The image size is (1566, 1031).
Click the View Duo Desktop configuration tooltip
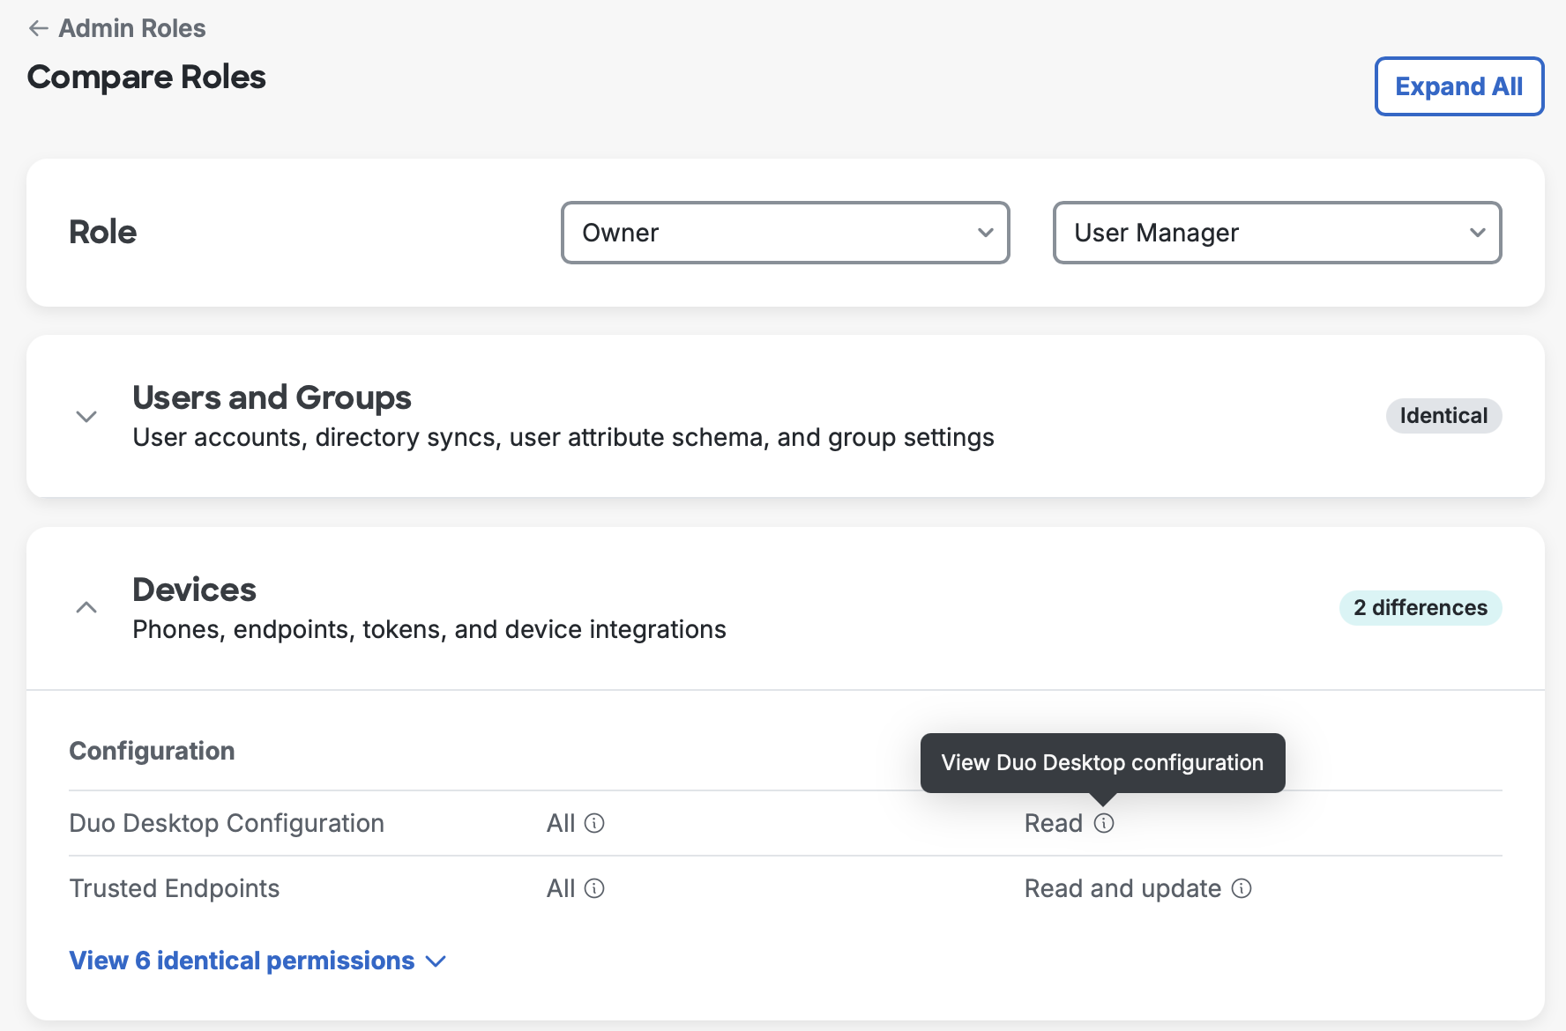(1102, 763)
